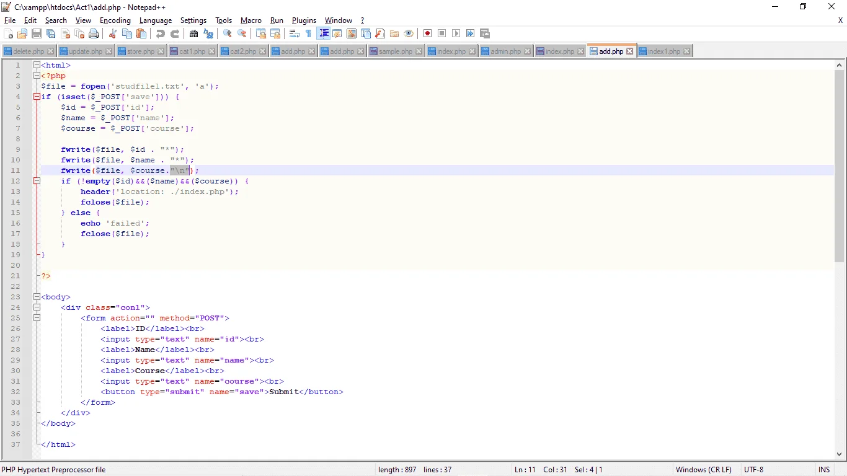Collapse the <html> fold marker on line 1
This screenshot has width=847, height=476.
tap(37, 65)
